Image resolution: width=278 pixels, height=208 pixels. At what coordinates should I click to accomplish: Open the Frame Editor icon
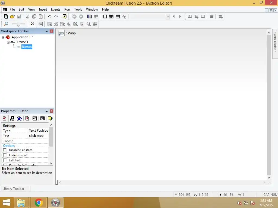coord(105,17)
